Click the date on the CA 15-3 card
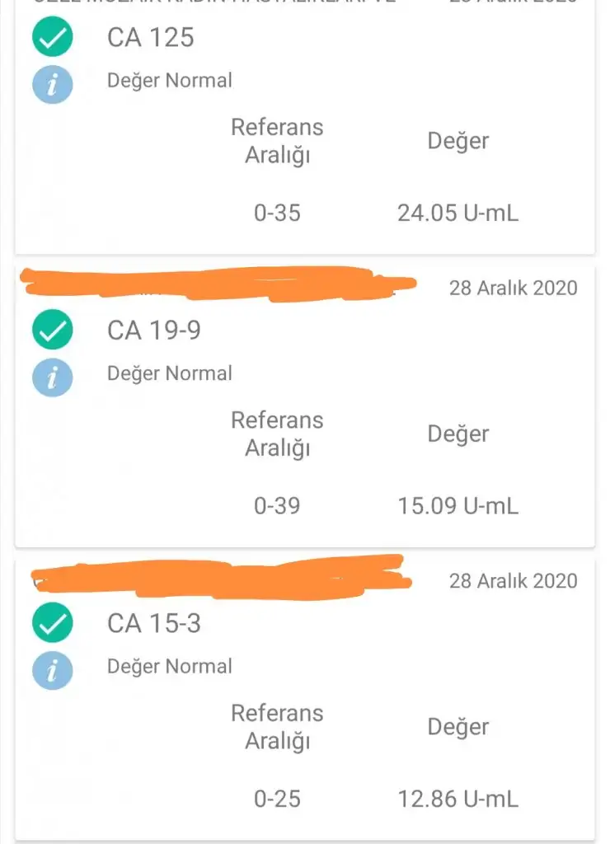The height and width of the screenshot is (844, 610). (x=513, y=581)
